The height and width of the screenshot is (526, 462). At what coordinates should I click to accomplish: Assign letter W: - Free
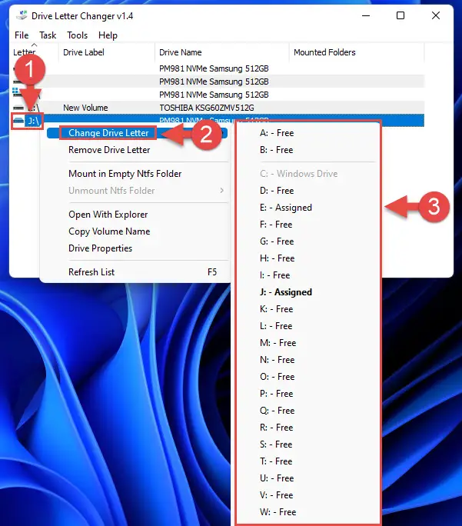coord(278,512)
